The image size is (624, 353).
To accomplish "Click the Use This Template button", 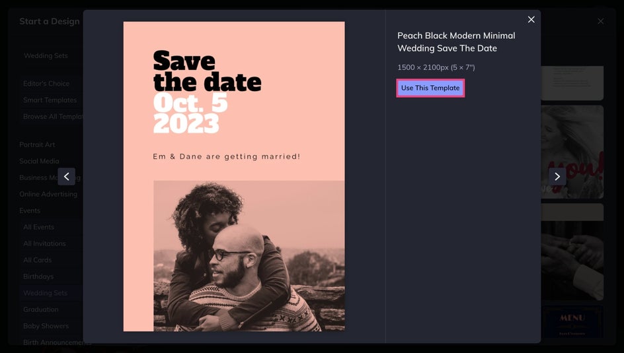I will coord(430,88).
